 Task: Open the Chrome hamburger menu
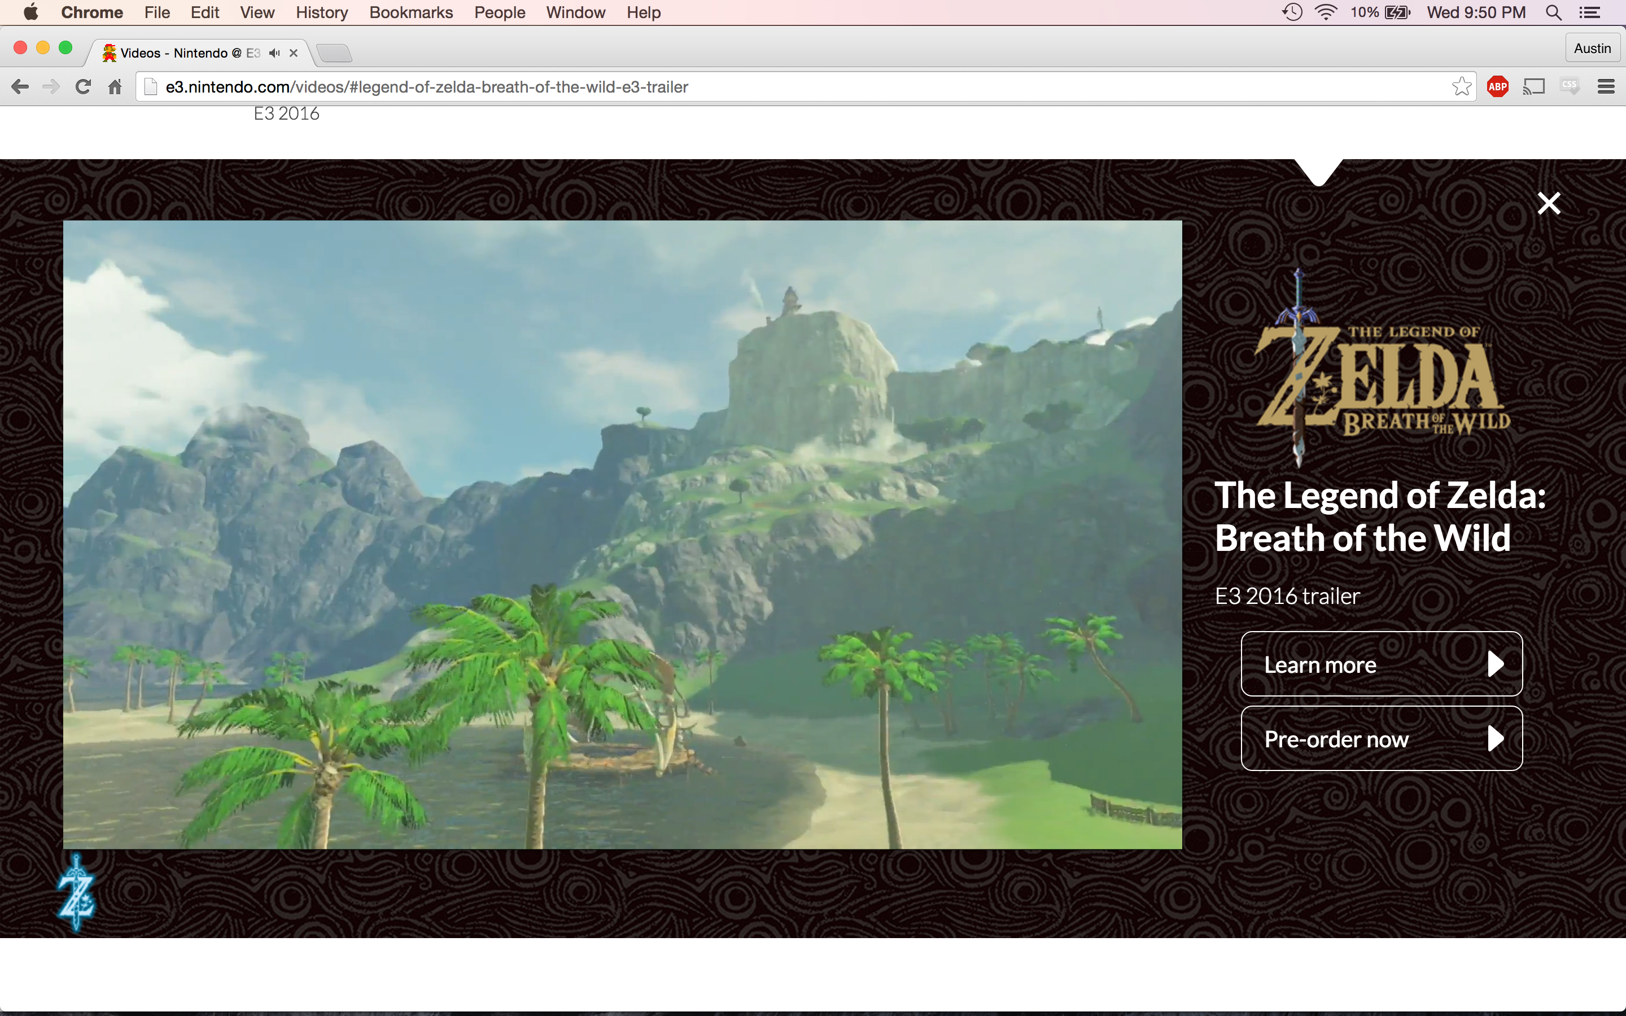1605,87
